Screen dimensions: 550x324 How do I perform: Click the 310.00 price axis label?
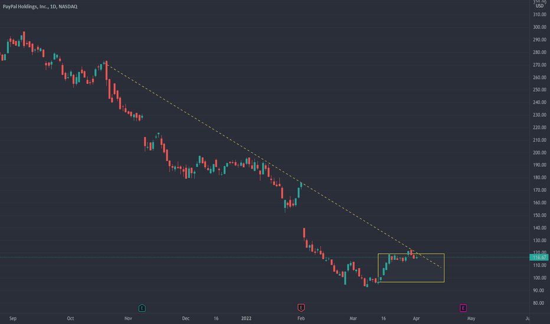click(539, 14)
